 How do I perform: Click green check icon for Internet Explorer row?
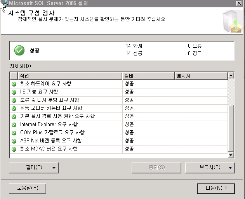14,125
